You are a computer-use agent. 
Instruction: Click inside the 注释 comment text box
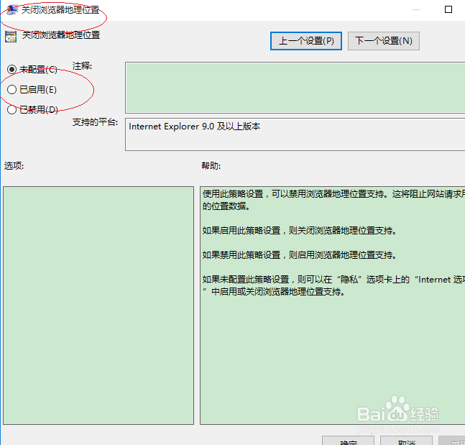(x=295, y=88)
